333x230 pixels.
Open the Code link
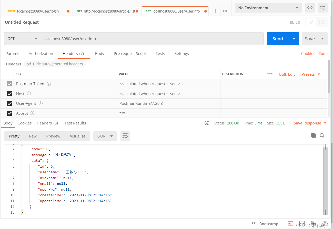[x=323, y=53]
